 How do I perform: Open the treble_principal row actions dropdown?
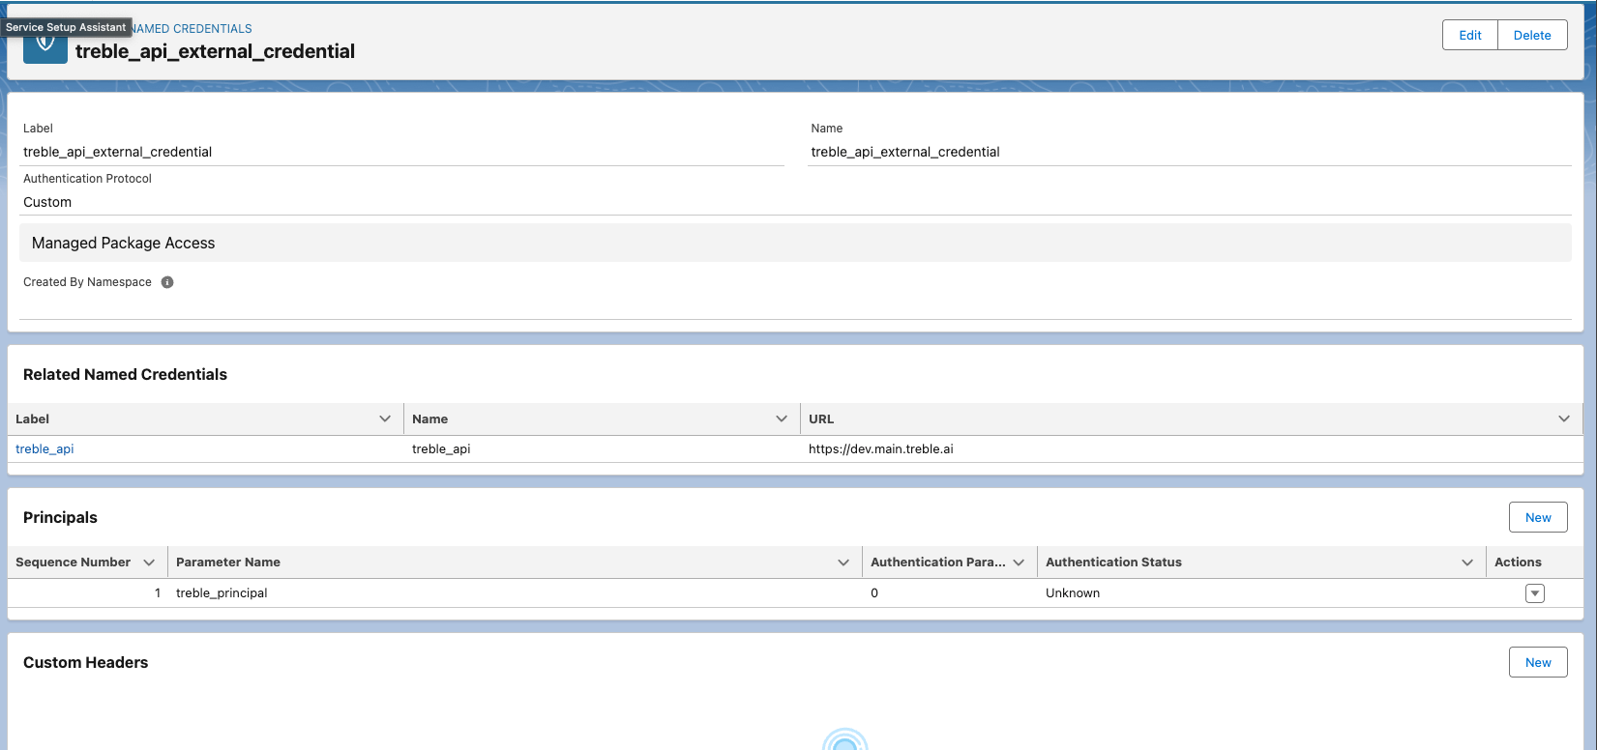tap(1534, 593)
